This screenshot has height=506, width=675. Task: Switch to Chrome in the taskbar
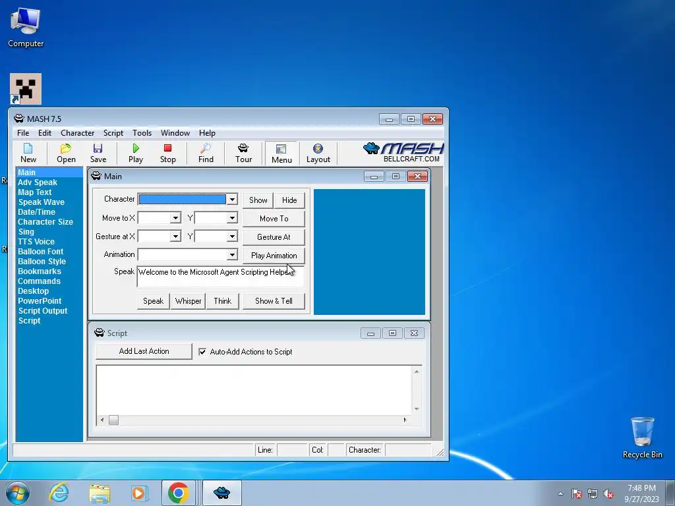coord(179,493)
